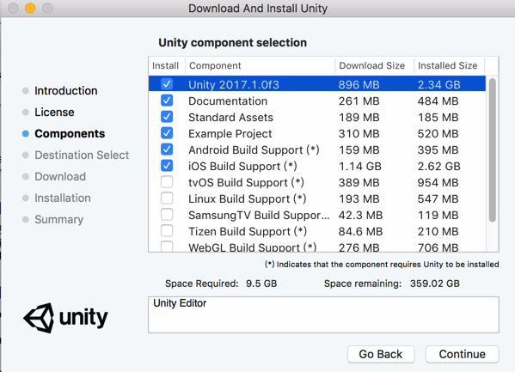The image size is (515, 372).
Task: Enable Tizen Build Support checkbox
Action: click(x=167, y=231)
